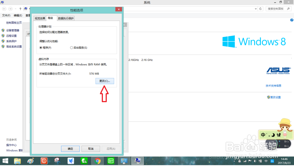
Task: Open the red power icon app
Action: click(44, 161)
